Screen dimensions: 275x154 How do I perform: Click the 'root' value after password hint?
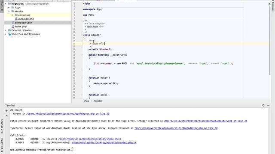[225, 64]
